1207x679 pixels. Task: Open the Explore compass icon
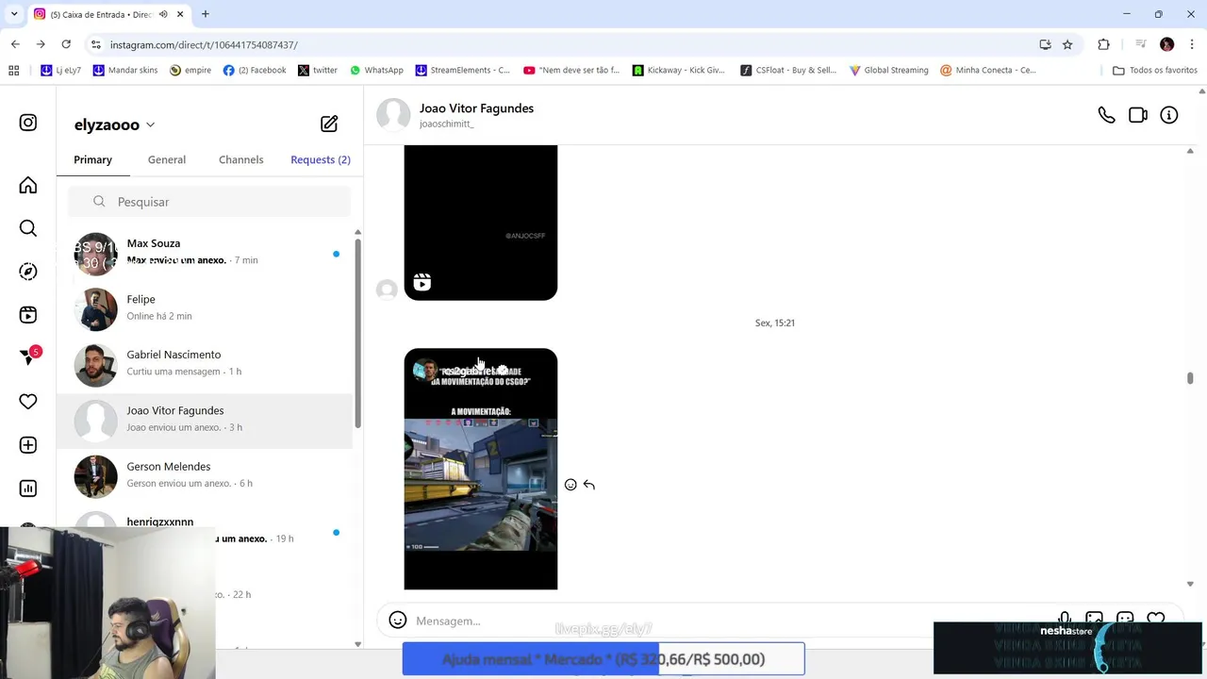tap(28, 272)
